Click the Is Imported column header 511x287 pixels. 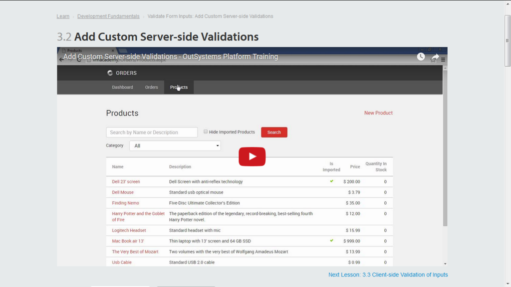pos(331,166)
